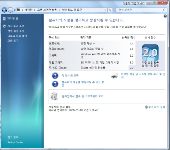Click graphics subscore 3.2
Viewport: 170px width, 150px height.
point(131,56)
